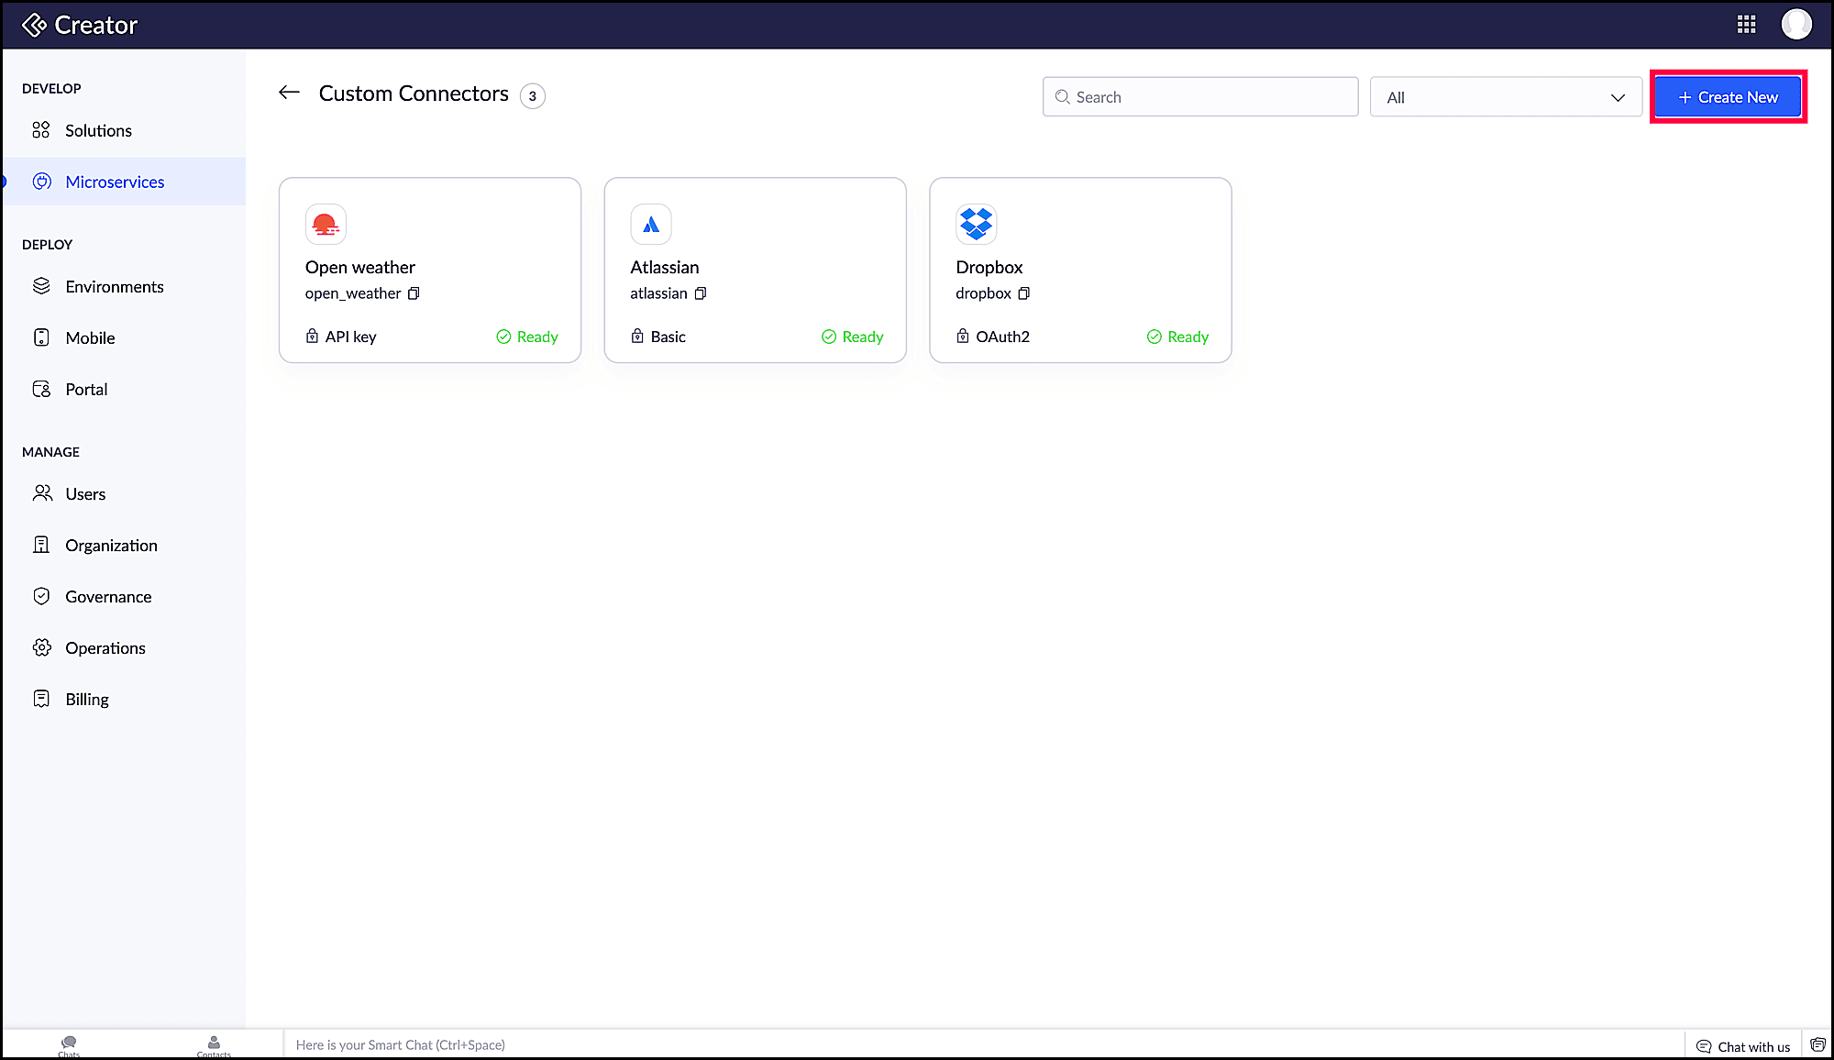Open the Contacts tab at the bottom

pyautogui.click(x=214, y=1045)
